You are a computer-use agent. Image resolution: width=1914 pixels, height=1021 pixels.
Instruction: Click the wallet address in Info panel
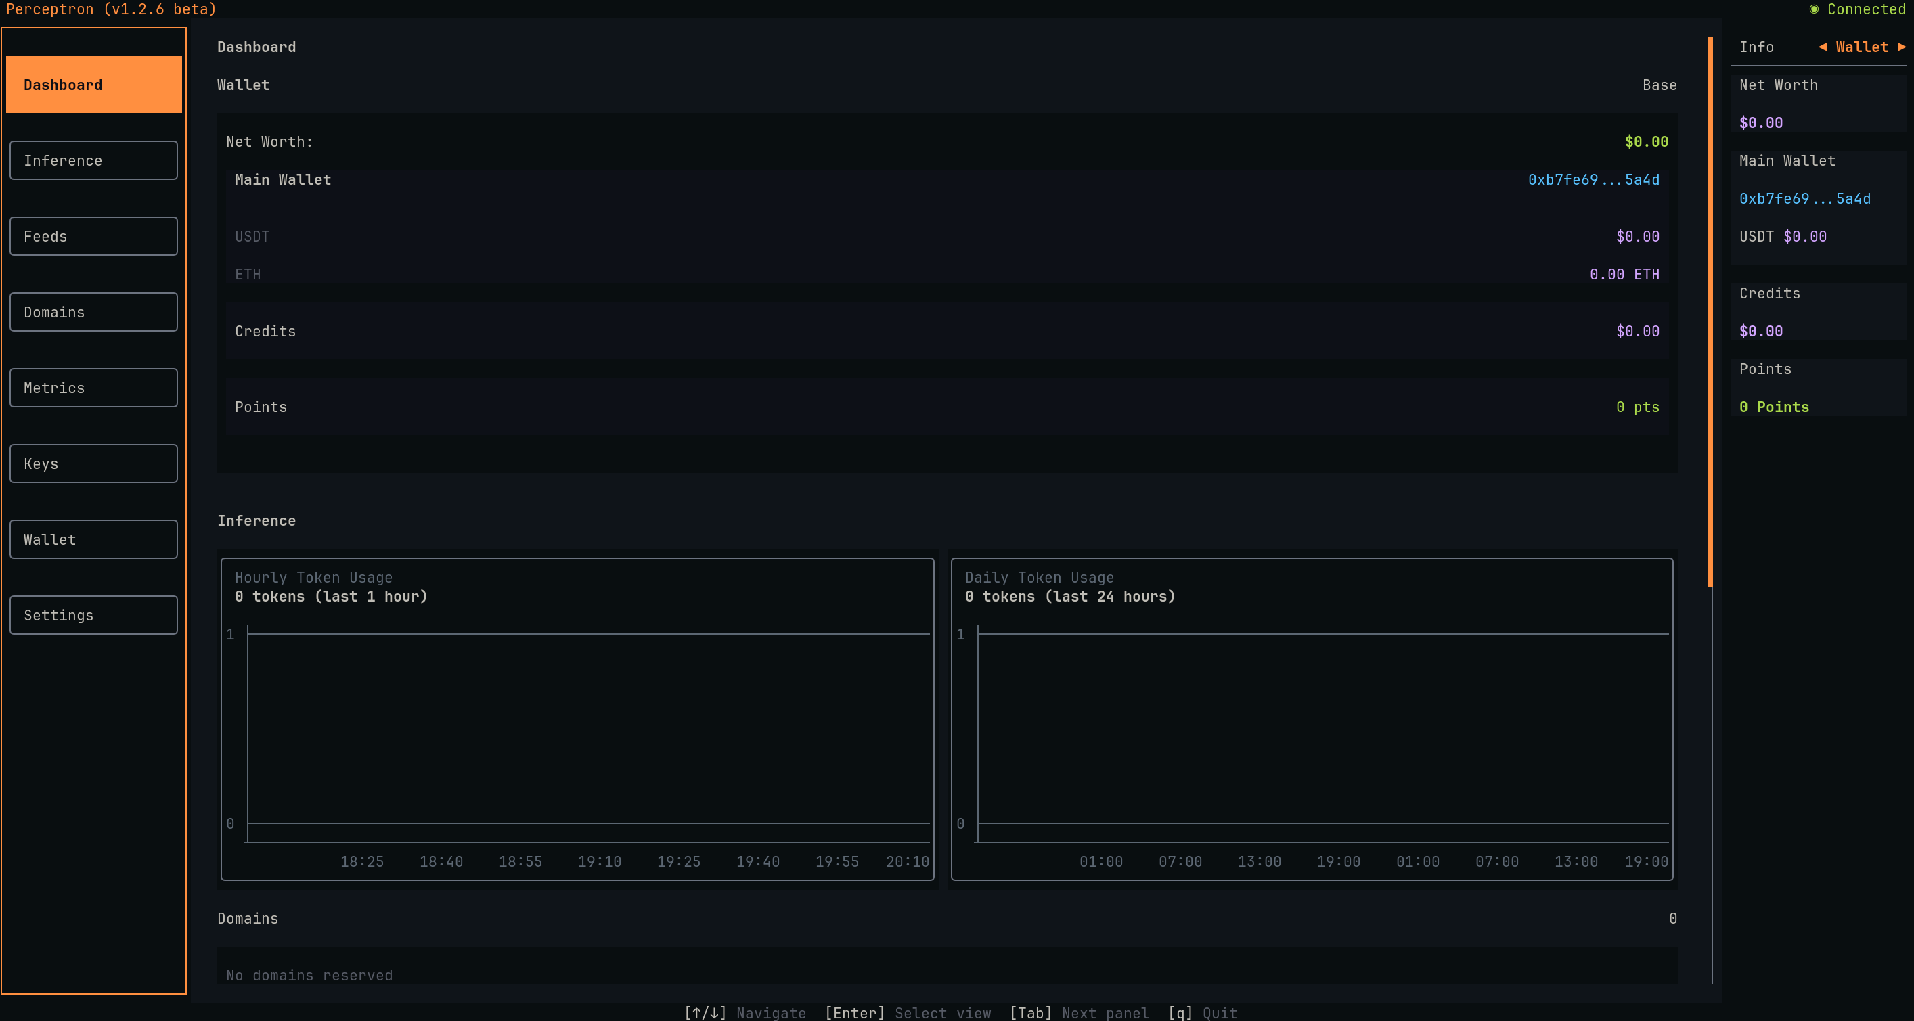coord(1805,198)
